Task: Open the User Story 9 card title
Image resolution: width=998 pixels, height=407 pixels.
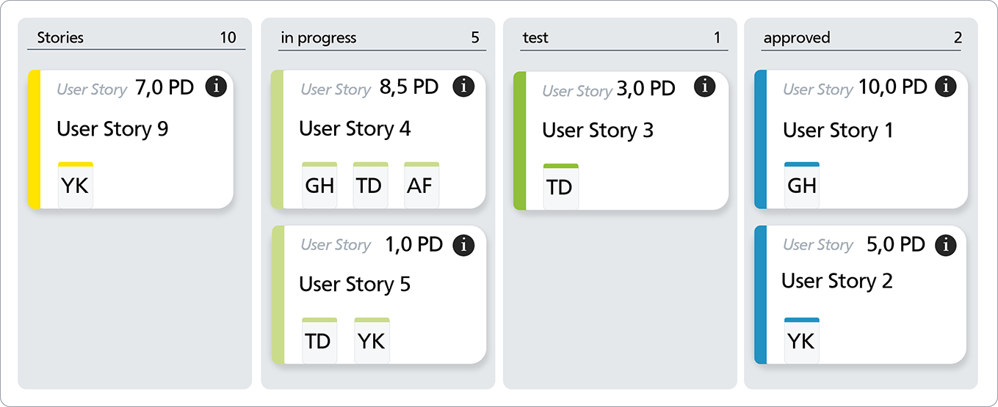Action: click(x=112, y=129)
